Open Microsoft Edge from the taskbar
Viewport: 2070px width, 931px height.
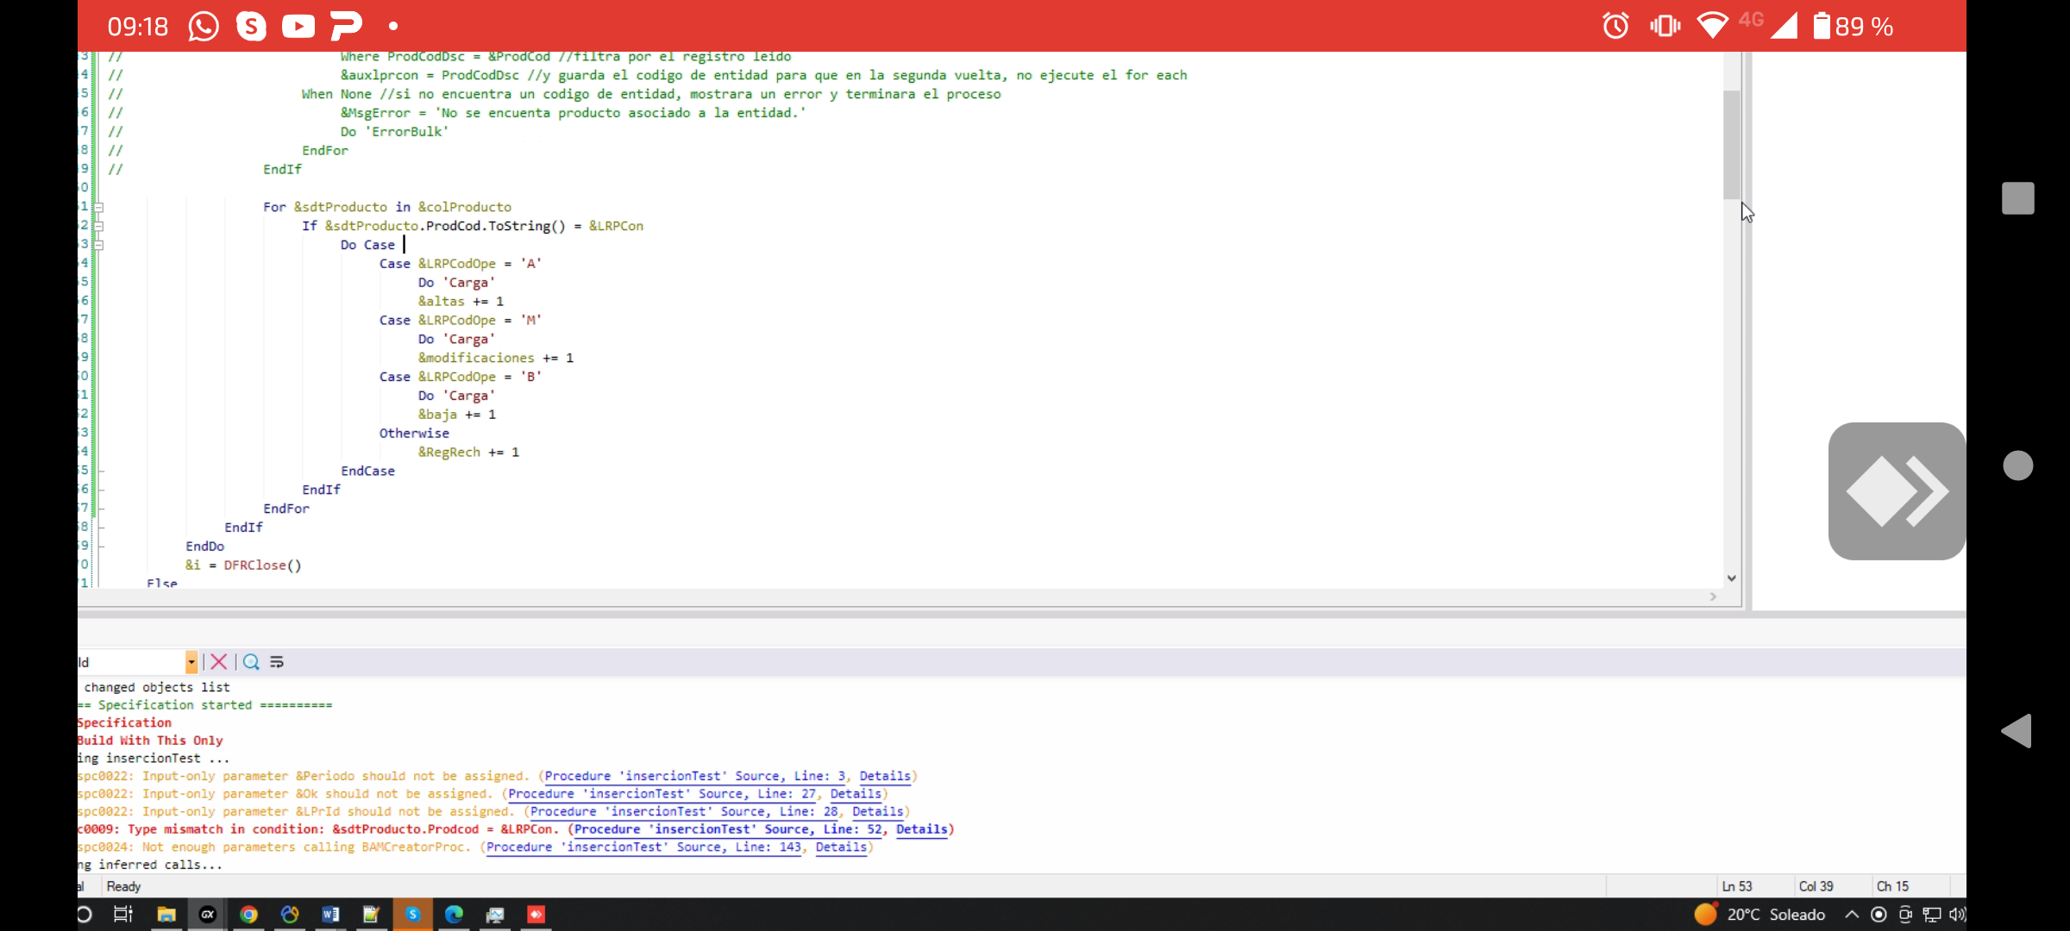pos(454,915)
